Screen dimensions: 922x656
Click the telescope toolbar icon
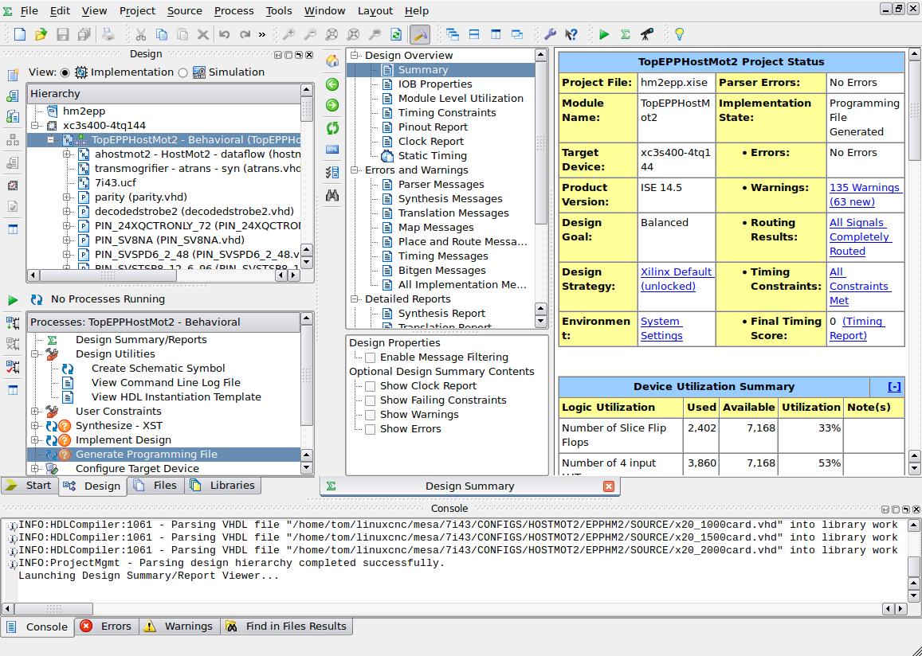point(646,34)
